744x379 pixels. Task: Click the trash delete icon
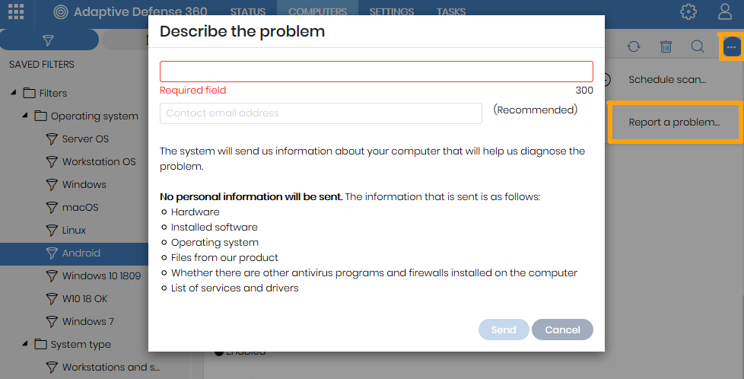coord(666,46)
